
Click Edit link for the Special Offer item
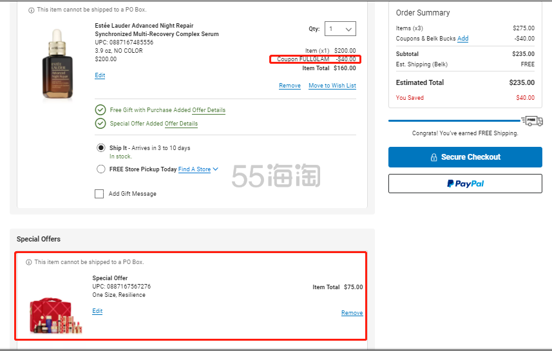[x=97, y=311]
